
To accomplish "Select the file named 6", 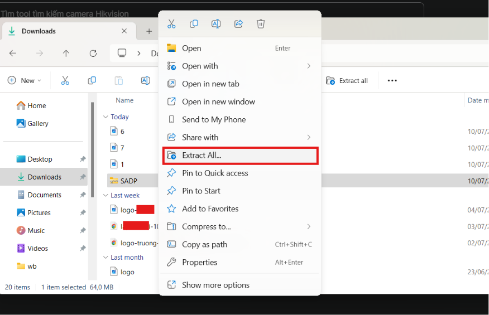I will point(118,132).
